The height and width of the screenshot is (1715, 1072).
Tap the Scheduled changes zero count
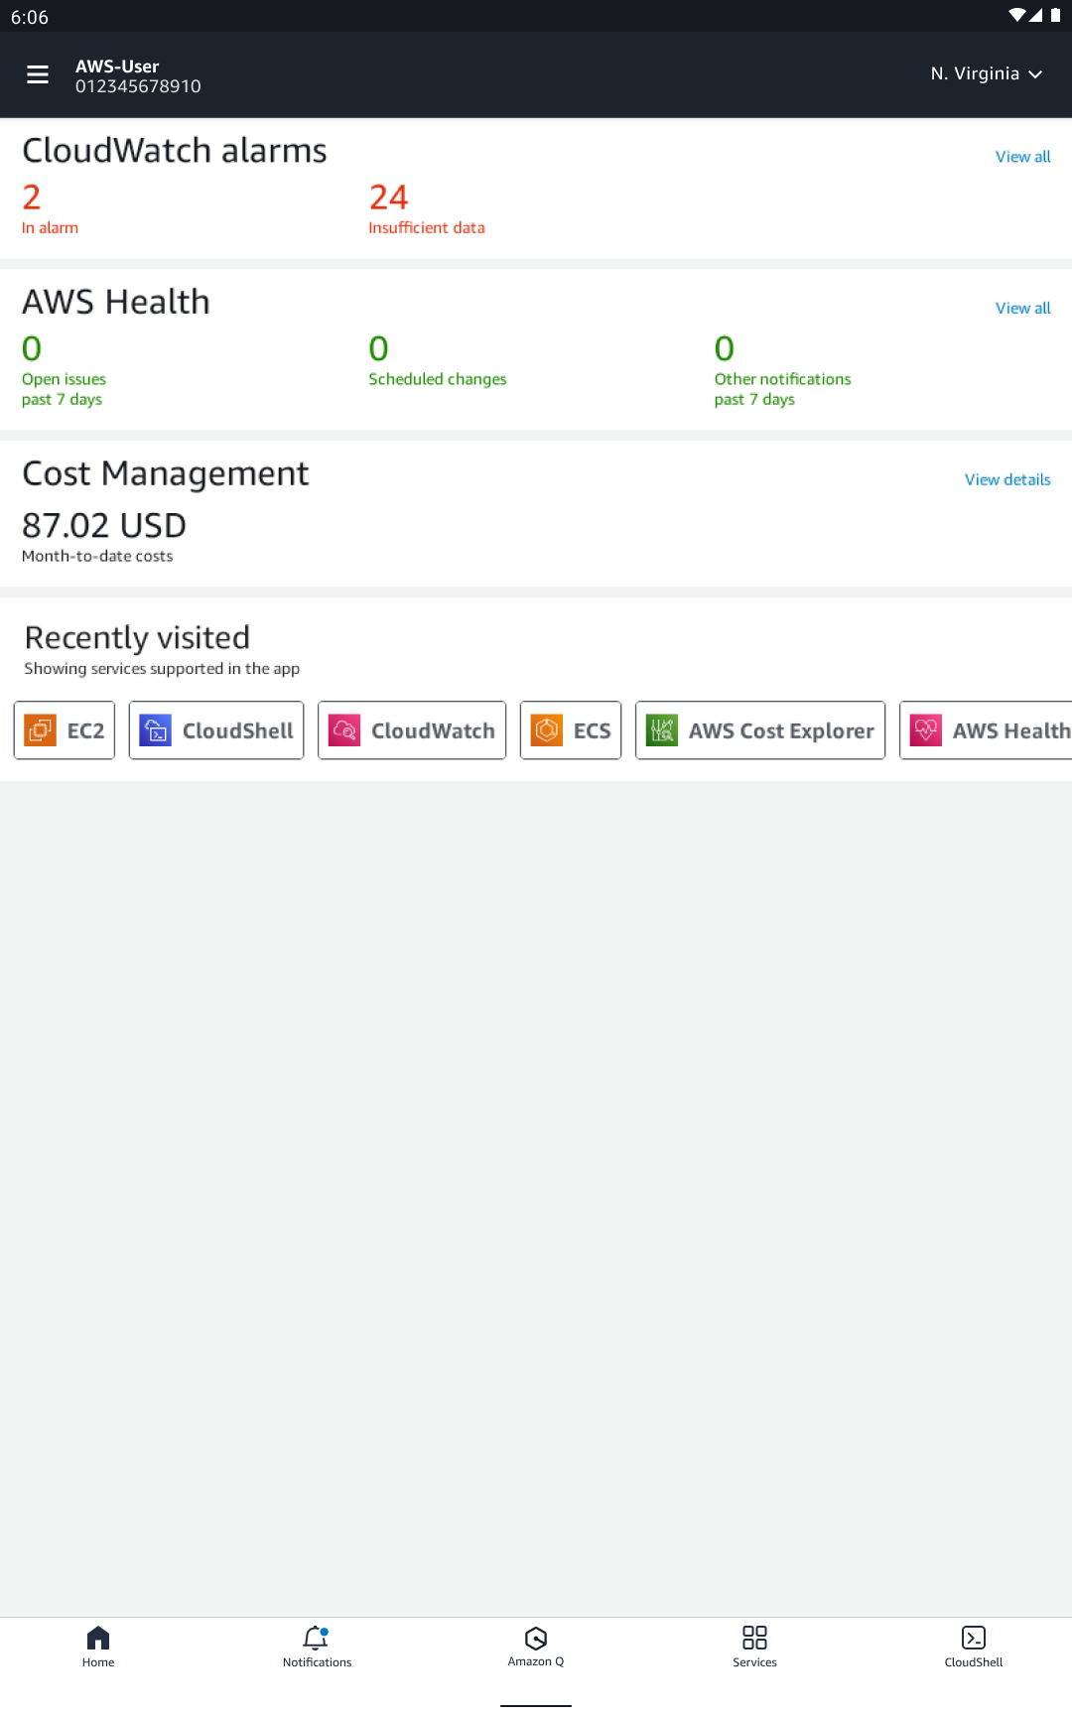(378, 349)
